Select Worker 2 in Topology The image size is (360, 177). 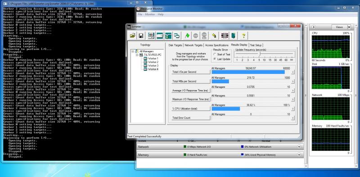(153, 62)
